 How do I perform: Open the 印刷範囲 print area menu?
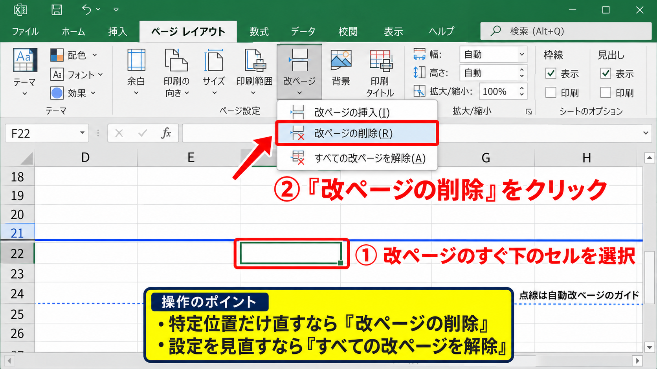click(254, 72)
